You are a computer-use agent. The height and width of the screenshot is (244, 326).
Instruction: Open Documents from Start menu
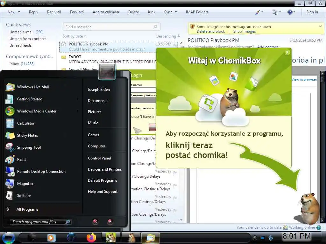(x=97, y=101)
